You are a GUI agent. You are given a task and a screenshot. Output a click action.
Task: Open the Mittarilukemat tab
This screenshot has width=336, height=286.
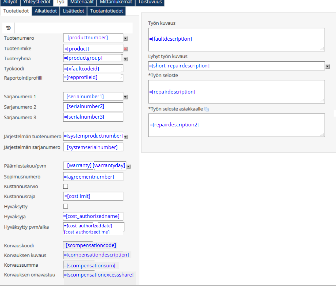(116, 2)
